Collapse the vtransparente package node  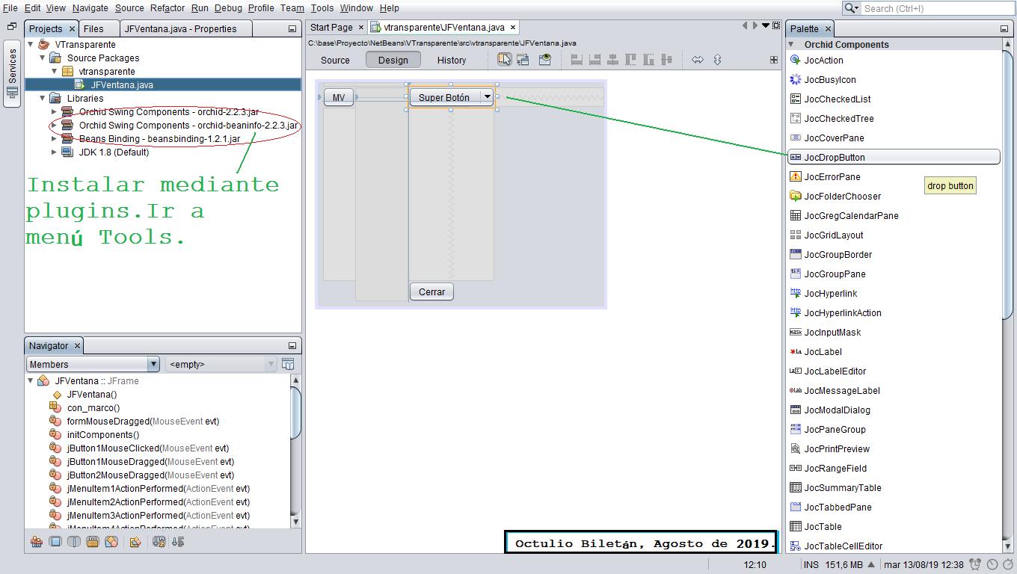click(x=55, y=71)
